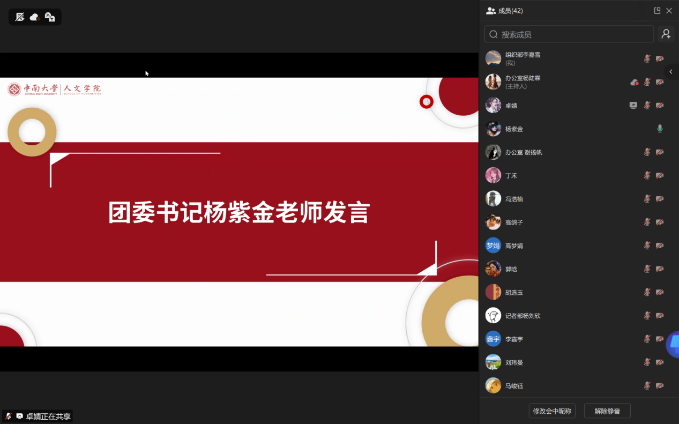Toggle my microphone in 组织部李嘉雪 row

coord(647,59)
